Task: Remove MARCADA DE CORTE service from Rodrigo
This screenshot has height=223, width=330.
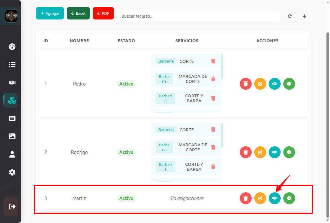Action: 213,147
